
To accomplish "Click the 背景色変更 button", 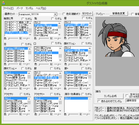I will 118,14.
